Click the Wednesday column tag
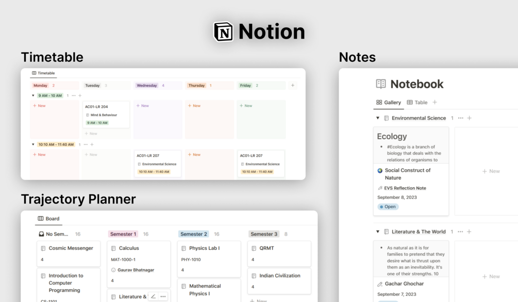Viewport: 518px width, 302px height. point(147,86)
